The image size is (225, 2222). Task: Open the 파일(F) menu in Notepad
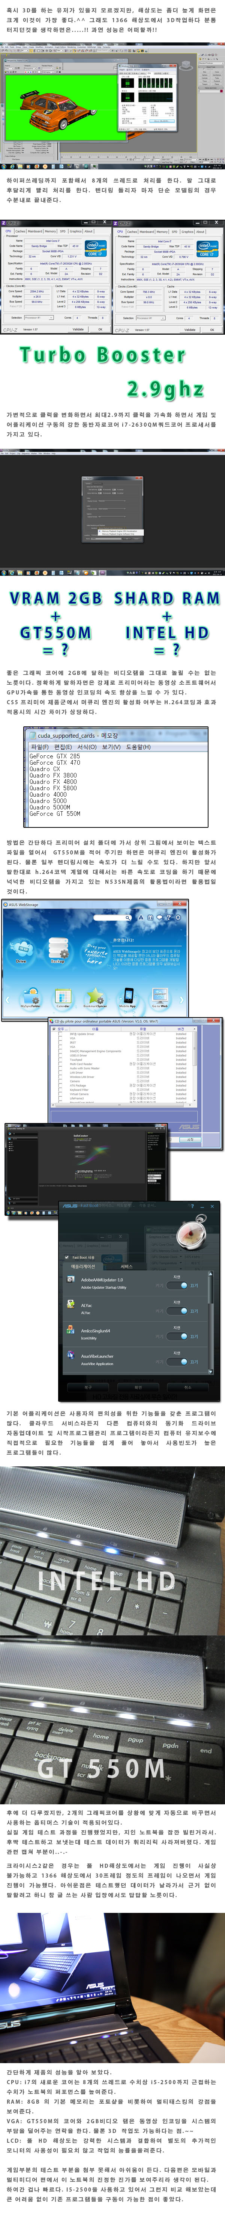(40, 747)
